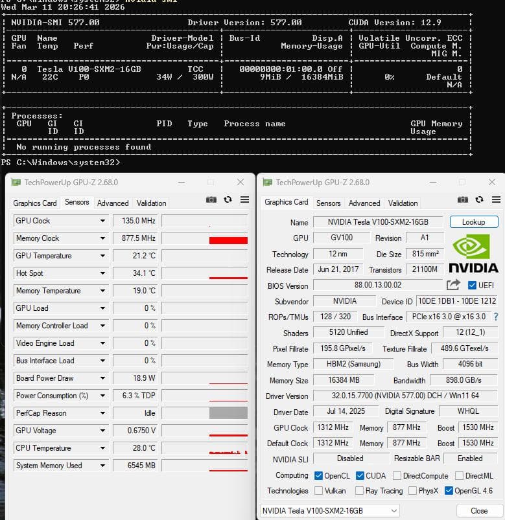Image resolution: width=505 pixels, height=520 pixels.
Task: Click the Driver Version field
Action: click(x=405, y=396)
